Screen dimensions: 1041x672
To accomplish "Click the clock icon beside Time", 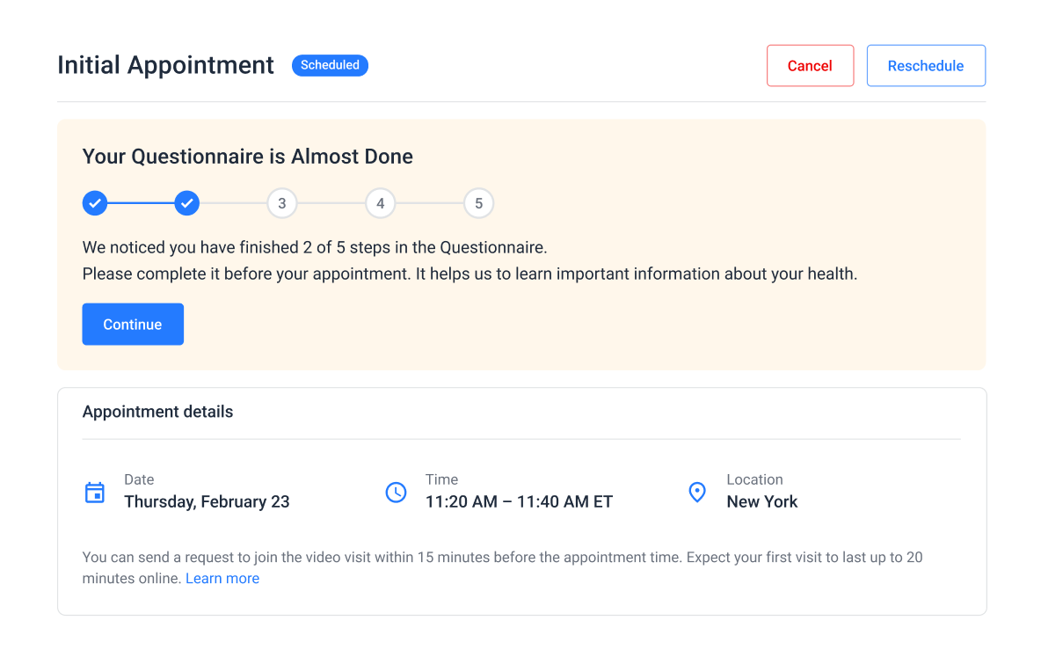I will pos(396,493).
